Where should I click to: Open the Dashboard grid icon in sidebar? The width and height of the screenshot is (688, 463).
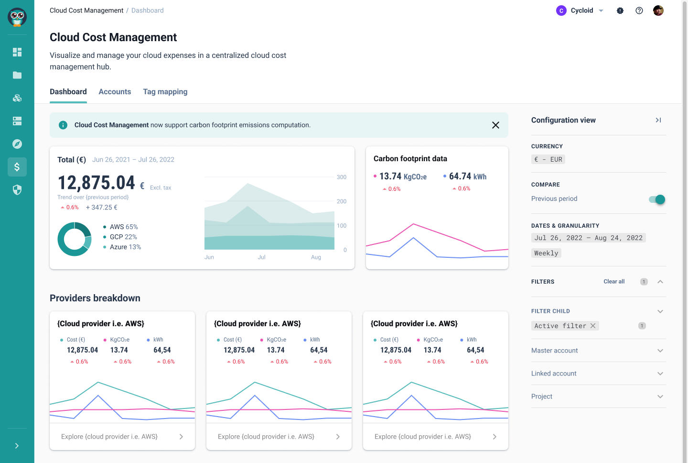(17, 52)
